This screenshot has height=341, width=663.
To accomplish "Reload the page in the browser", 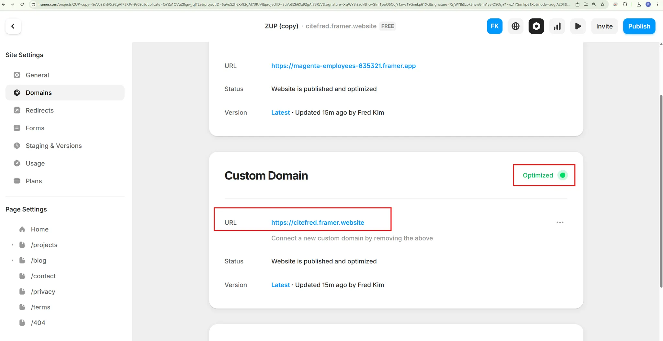I will click(x=22, y=5).
